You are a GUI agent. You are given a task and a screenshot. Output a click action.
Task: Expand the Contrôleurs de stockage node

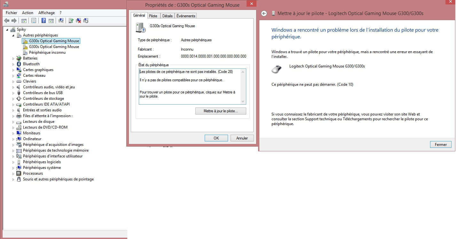(13, 99)
